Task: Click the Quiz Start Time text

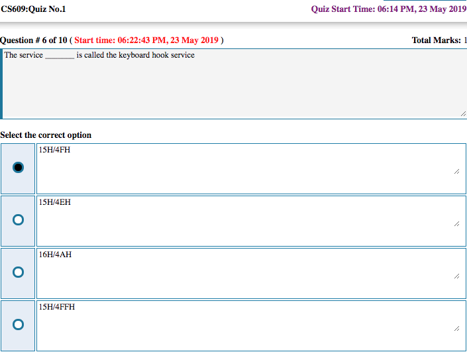Action: 388,9
